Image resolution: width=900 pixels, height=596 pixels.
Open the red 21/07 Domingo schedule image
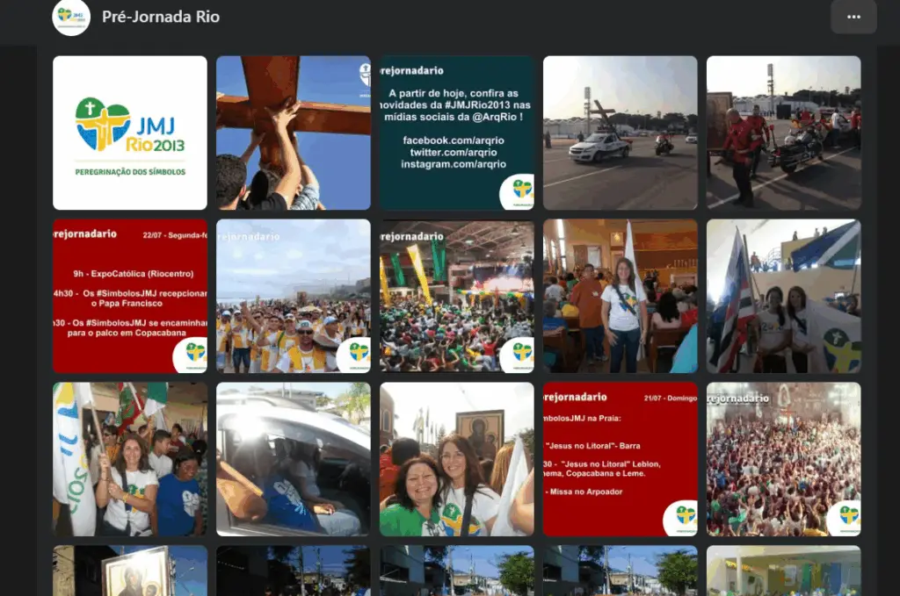click(620, 458)
